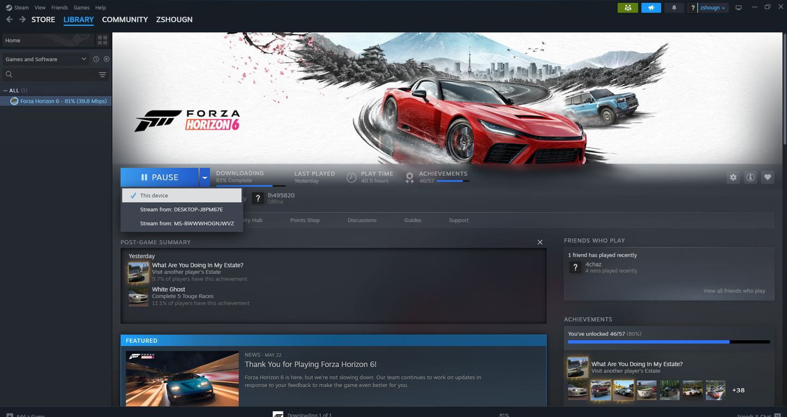This screenshot has width=787, height=417.
Task: Click the unlocked 46/57 achievements progress bar
Action: click(x=669, y=342)
